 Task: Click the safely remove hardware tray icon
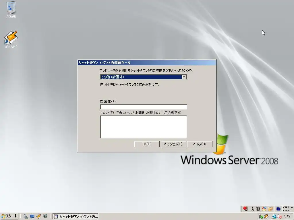pyautogui.click(x=260, y=217)
